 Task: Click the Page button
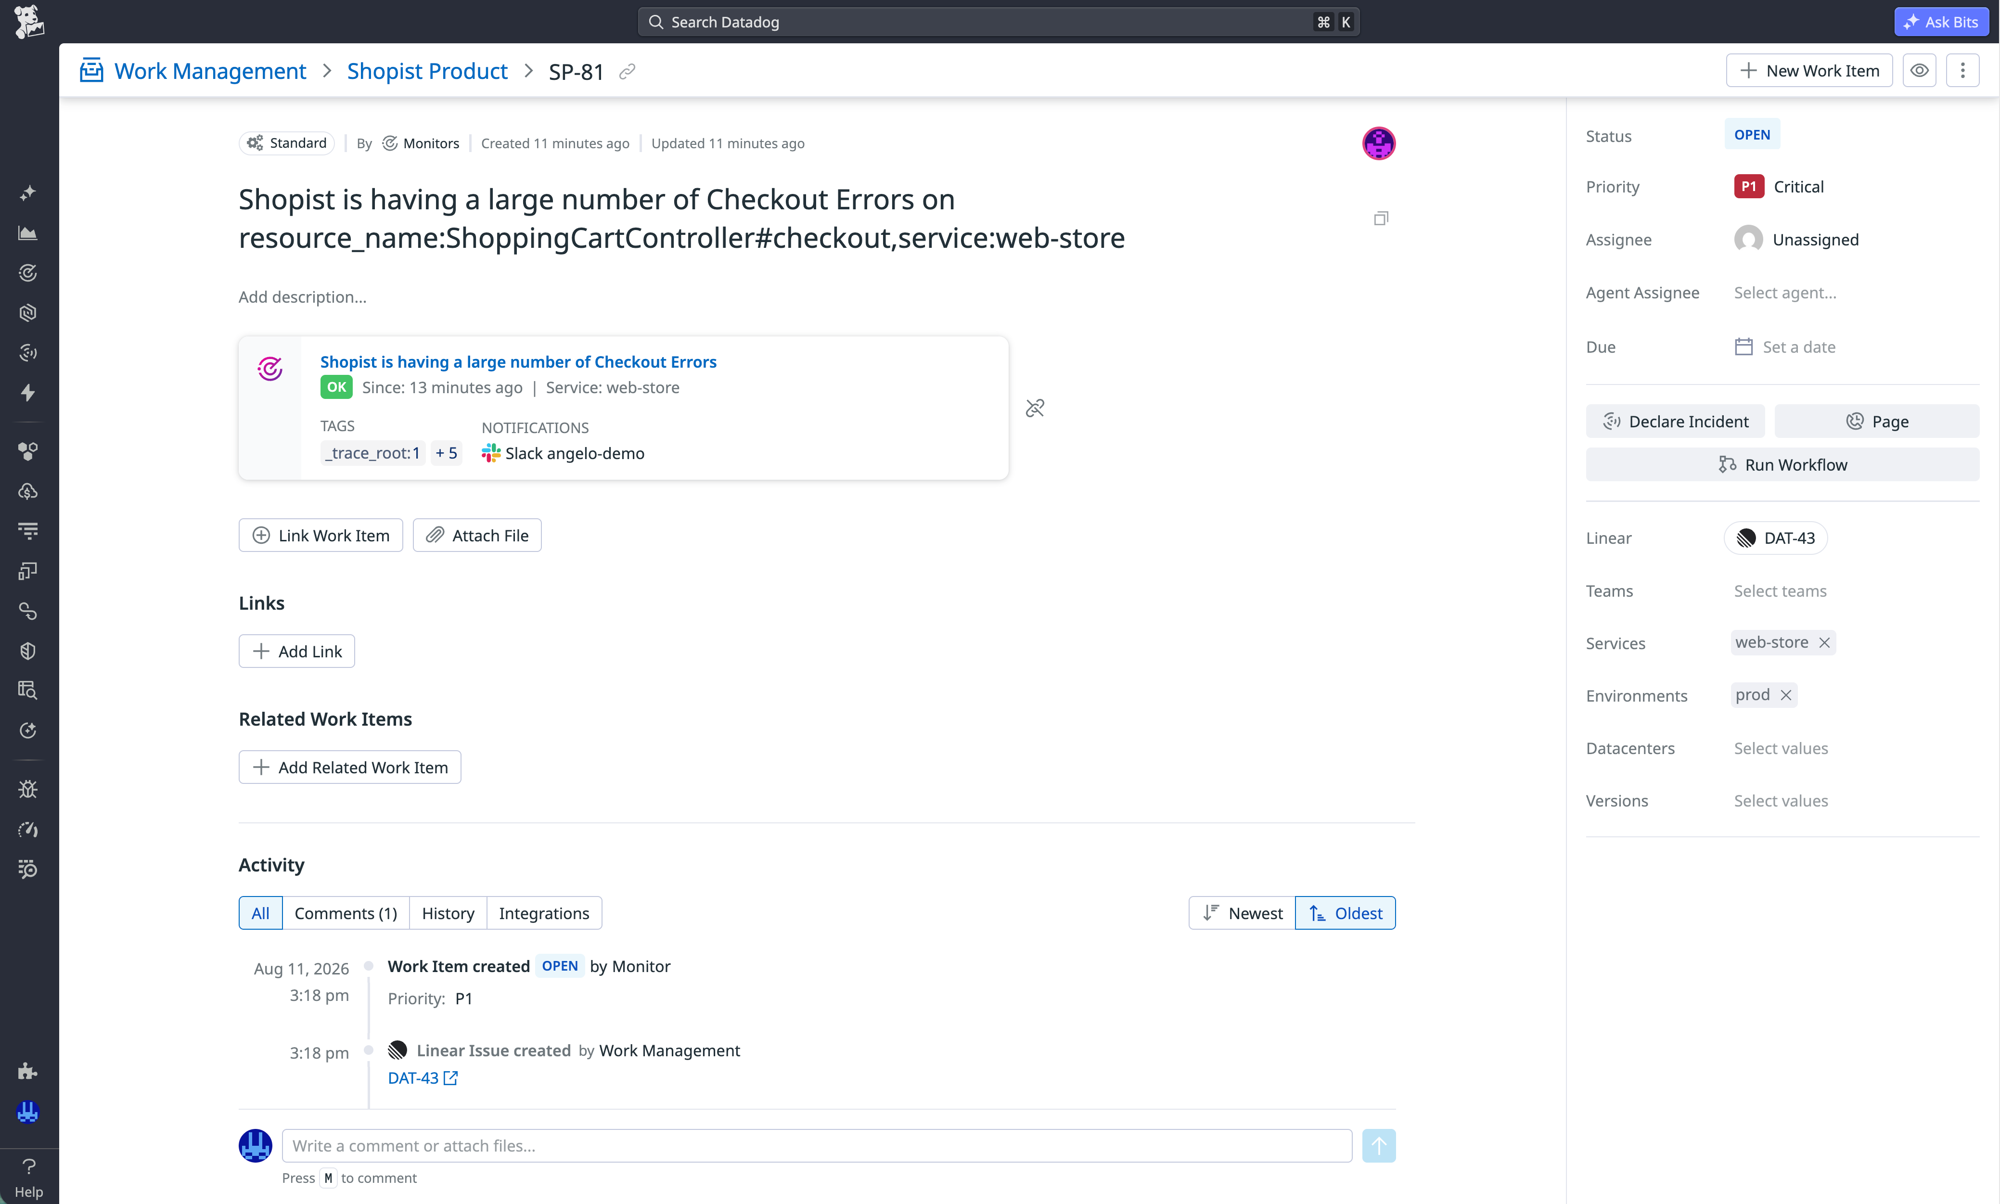click(x=1877, y=421)
